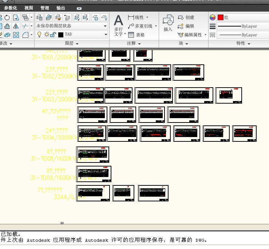This screenshot has height=249, width=269.
Task: Click the Layer Unisolate icon
Action: point(86,17)
